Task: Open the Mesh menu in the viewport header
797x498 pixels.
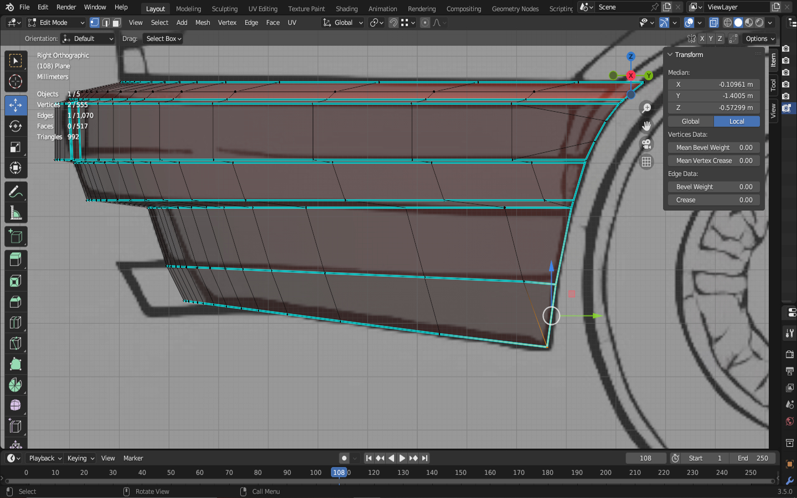Action: (203, 23)
